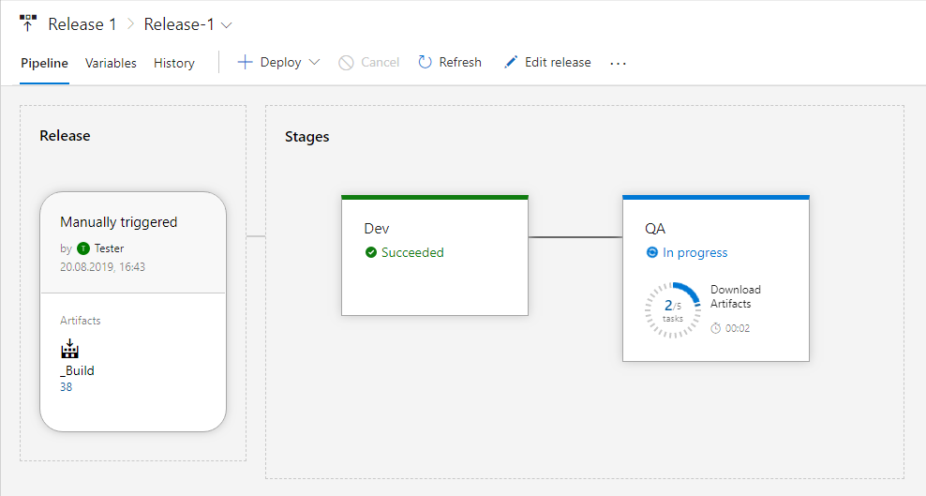
Task: Click the plus icon beside Deploy
Action: (x=245, y=62)
